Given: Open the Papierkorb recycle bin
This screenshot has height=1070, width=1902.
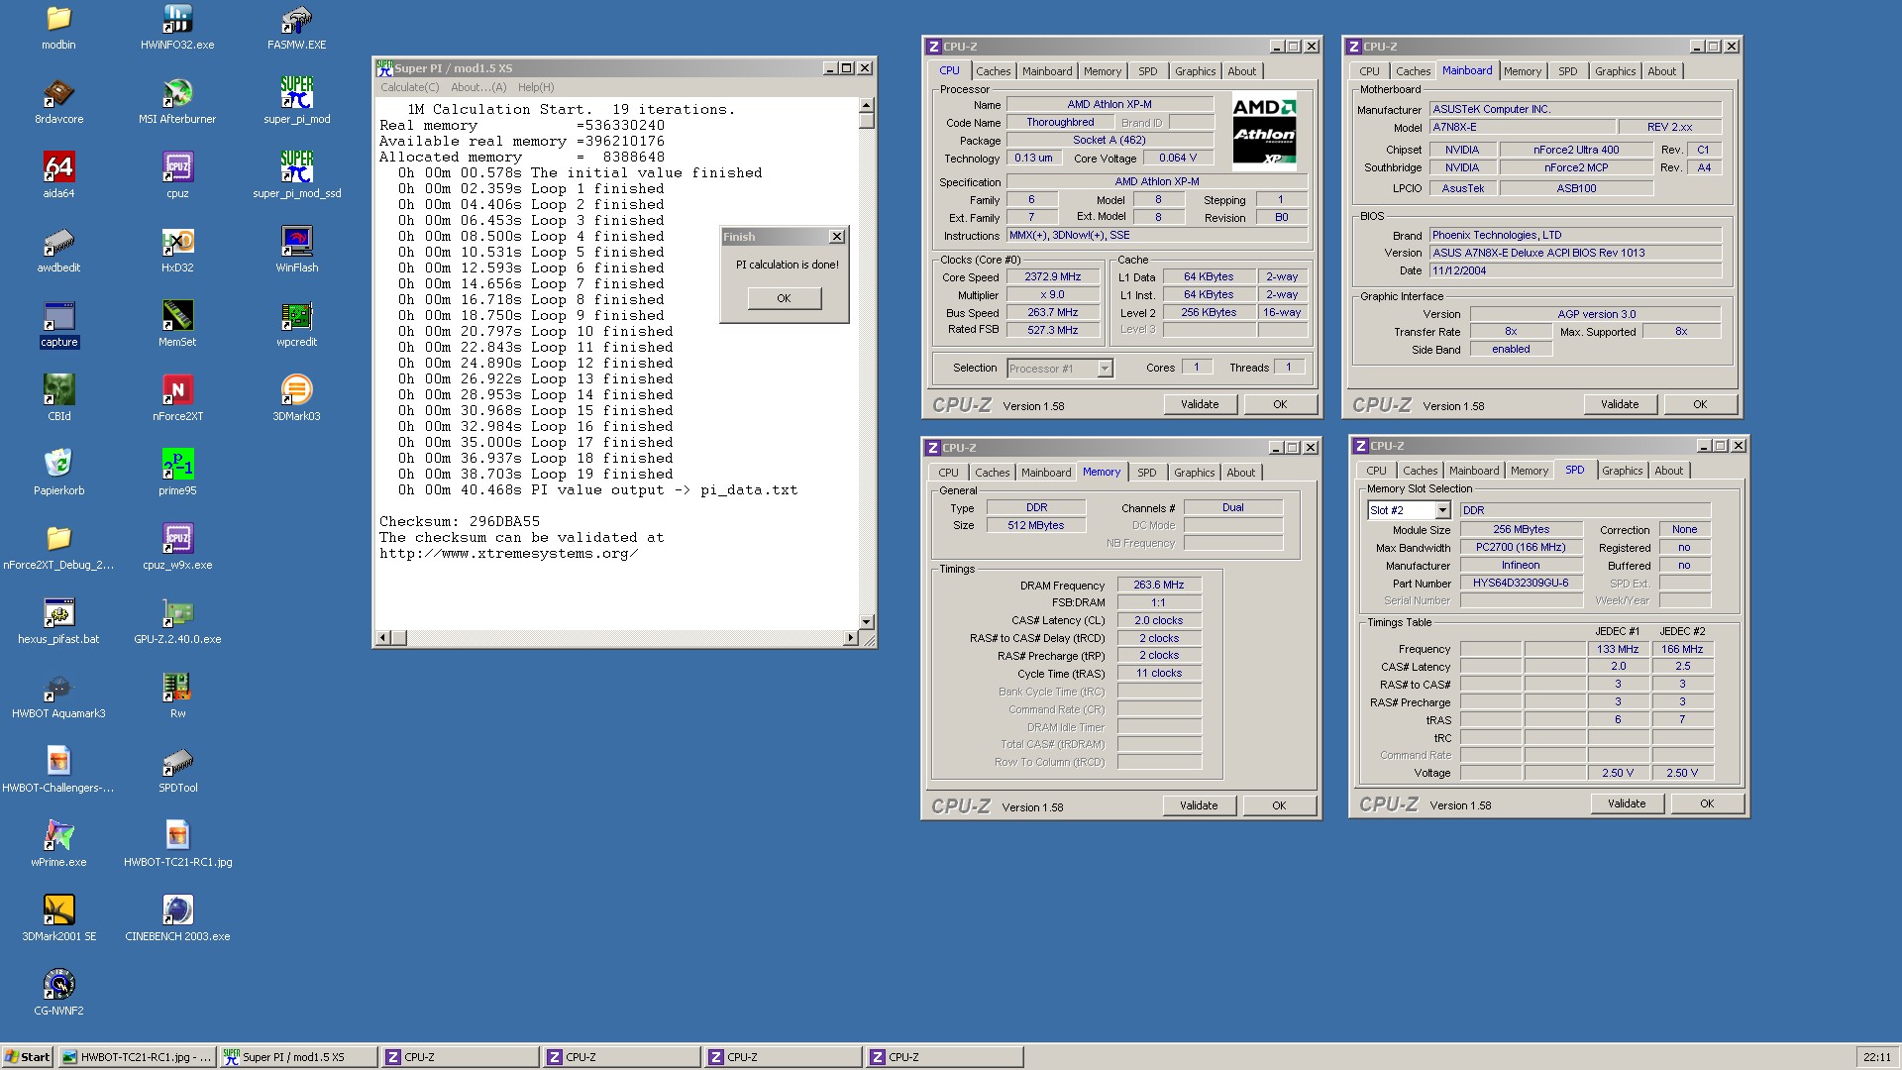Looking at the screenshot, I should click(x=58, y=473).
